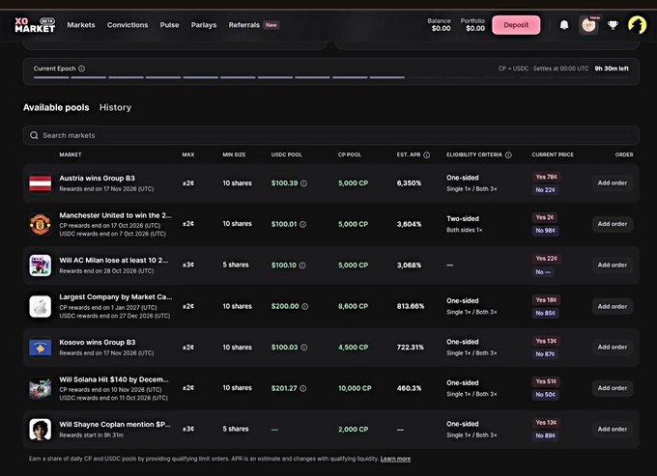Click the '10,000 CP' pool value
The image size is (657, 476).
coord(355,388)
